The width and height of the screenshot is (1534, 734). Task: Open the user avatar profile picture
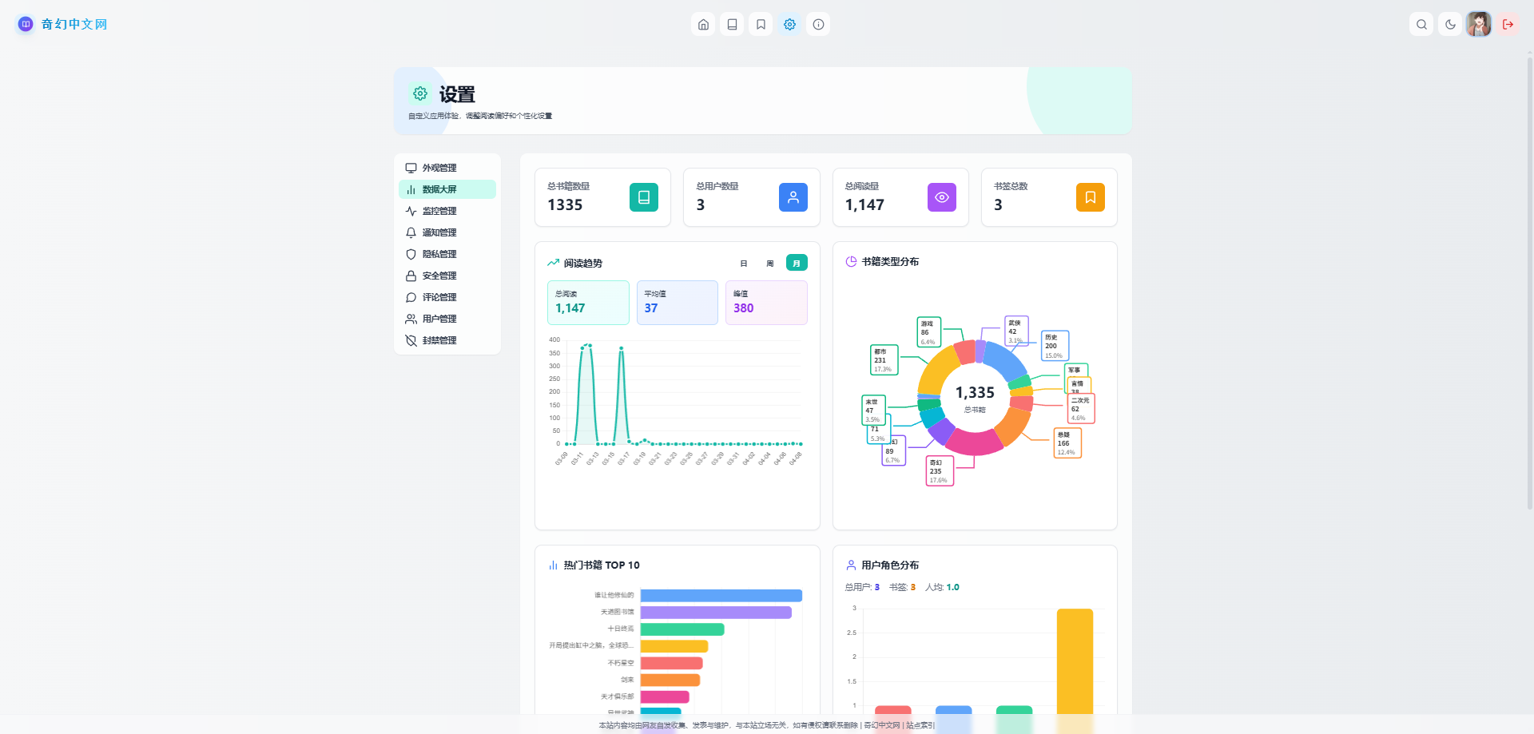tap(1479, 25)
